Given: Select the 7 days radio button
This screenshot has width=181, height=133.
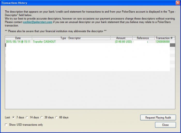Looking at the screenshot, I should [x=13, y=117].
